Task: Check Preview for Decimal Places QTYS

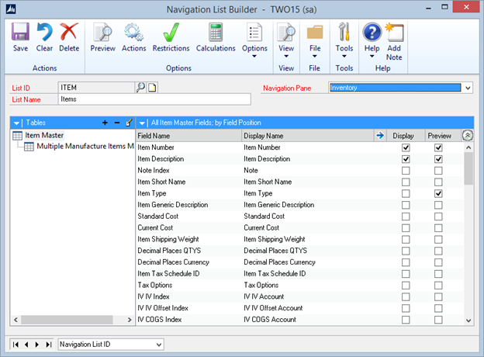Action: (438, 251)
